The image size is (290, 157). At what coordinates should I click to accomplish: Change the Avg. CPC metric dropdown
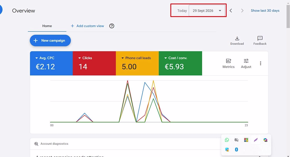(45, 58)
